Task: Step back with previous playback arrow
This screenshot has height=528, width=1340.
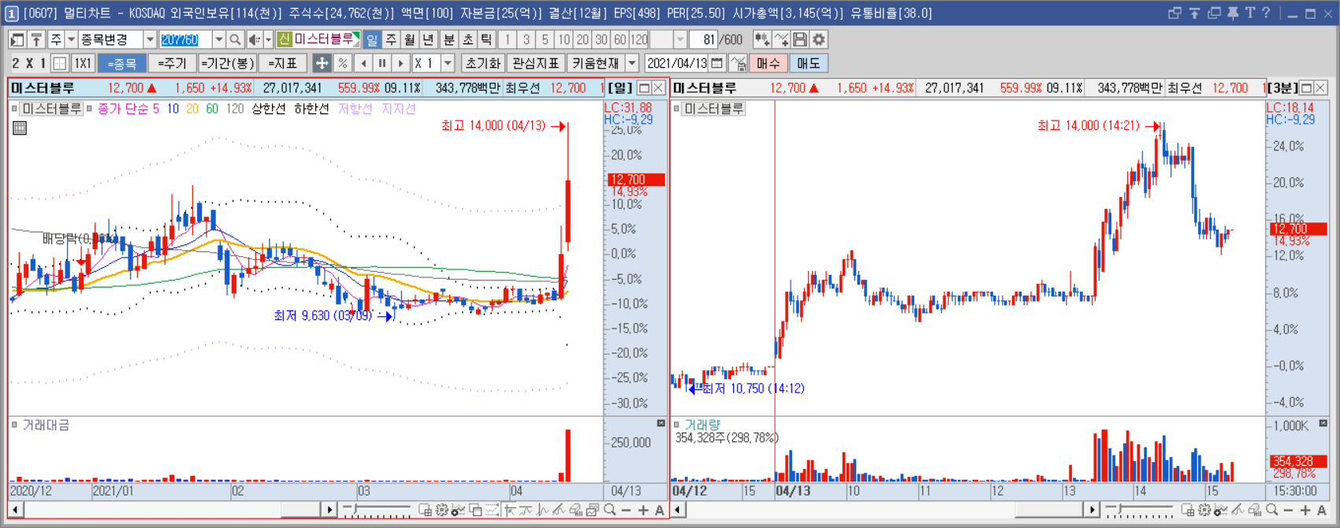Action: click(363, 63)
